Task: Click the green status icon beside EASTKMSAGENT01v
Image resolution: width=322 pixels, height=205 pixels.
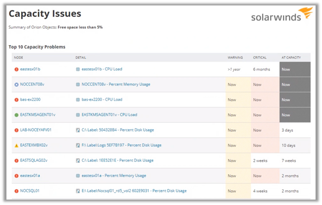Action: tap(17, 115)
